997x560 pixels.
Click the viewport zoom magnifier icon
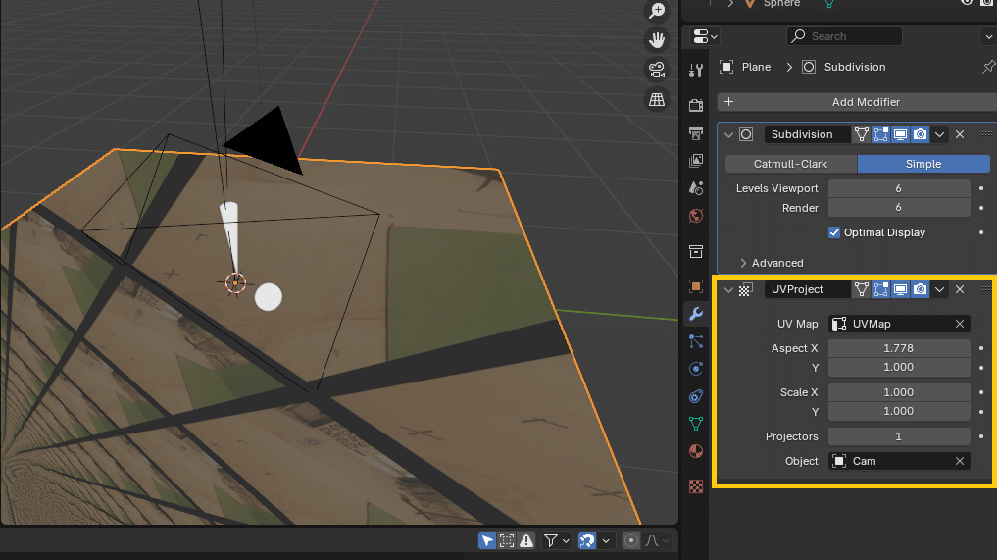(x=657, y=11)
